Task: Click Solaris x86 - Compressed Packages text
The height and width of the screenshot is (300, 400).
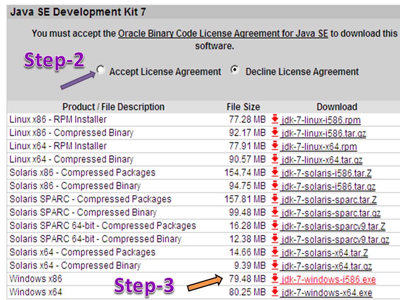Action: coord(82,172)
